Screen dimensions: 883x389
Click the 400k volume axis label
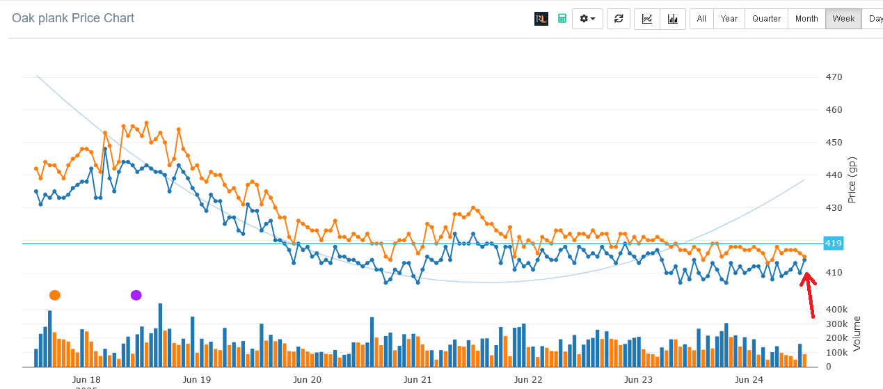point(836,309)
